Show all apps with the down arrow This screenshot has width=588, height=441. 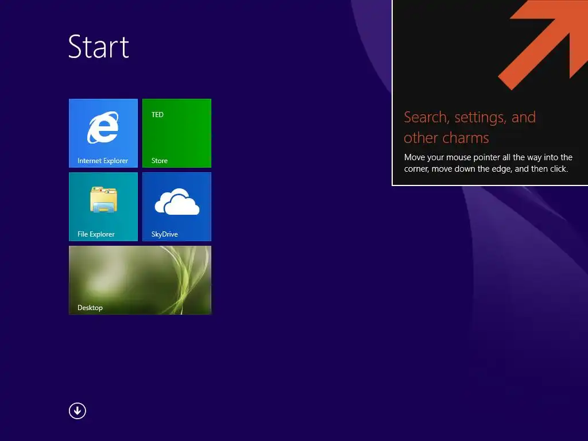(x=78, y=411)
